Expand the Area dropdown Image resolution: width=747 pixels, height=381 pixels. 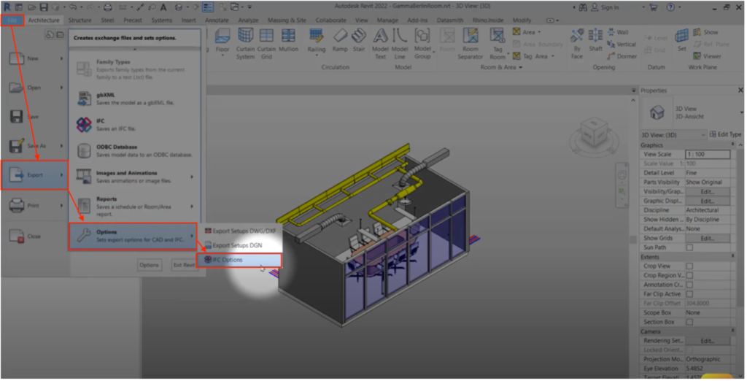click(x=539, y=32)
